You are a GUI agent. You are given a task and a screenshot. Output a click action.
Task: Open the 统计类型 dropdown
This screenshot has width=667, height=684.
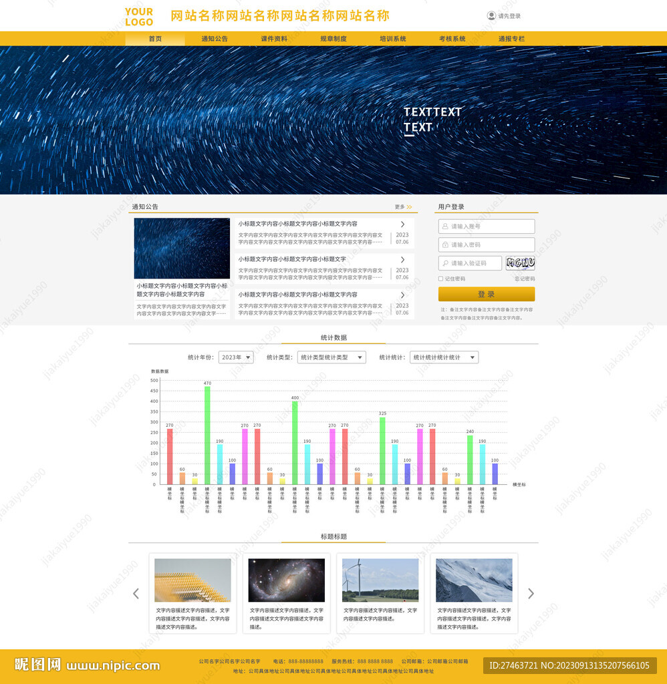[x=331, y=357]
